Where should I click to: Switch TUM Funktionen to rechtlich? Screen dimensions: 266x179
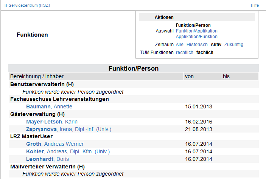(x=185, y=52)
